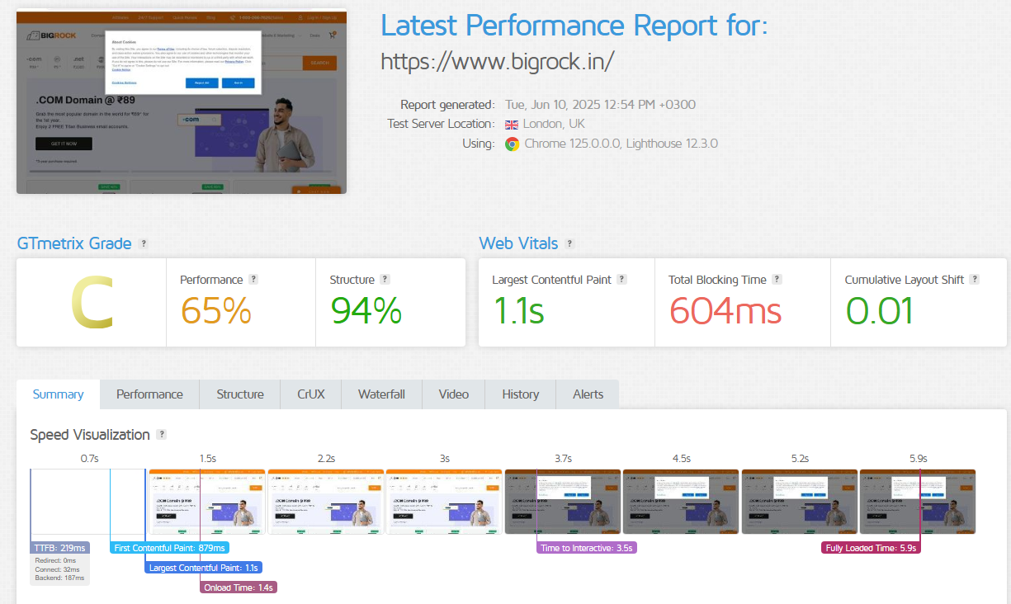Click the Chrome browser icon
This screenshot has height=604, width=1011.
(x=512, y=144)
